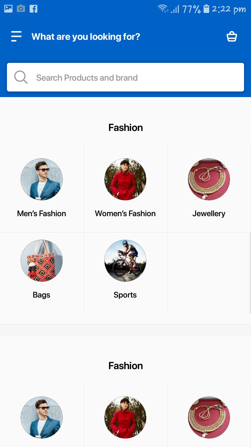
Task: Open Women's Fashion category image
Action: point(125,179)
